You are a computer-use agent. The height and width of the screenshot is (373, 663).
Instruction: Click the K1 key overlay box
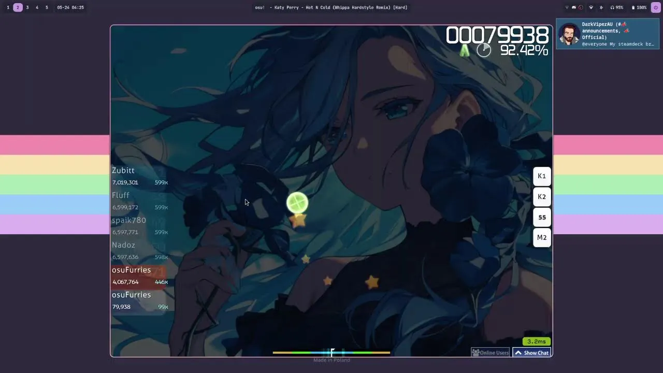[x=542, y=176]
